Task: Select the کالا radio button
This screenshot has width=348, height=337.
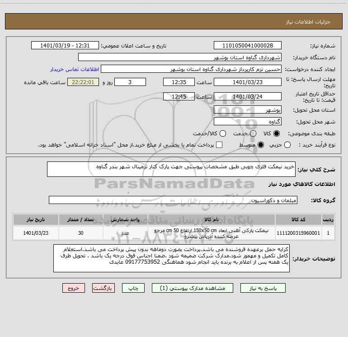Action: pyautogui.click(x=277, y=133)
